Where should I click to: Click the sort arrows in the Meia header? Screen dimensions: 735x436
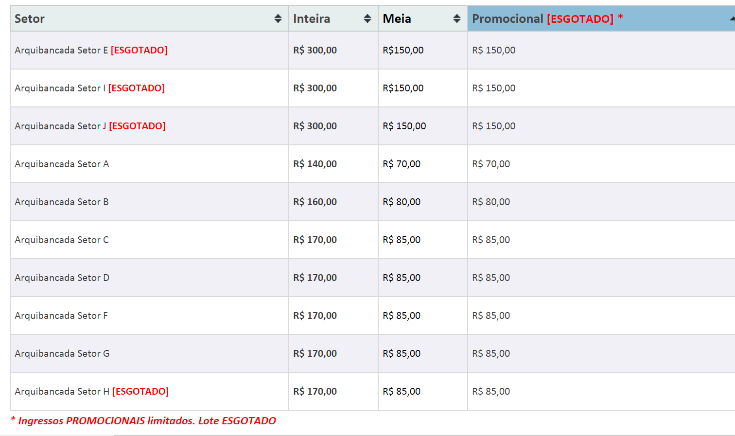click(456, 18)
